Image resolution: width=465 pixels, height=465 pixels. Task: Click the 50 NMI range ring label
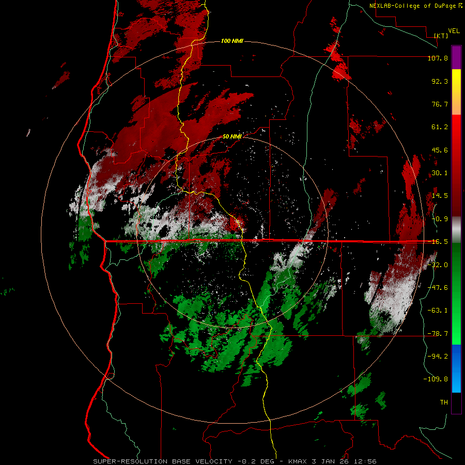point(232,136)
